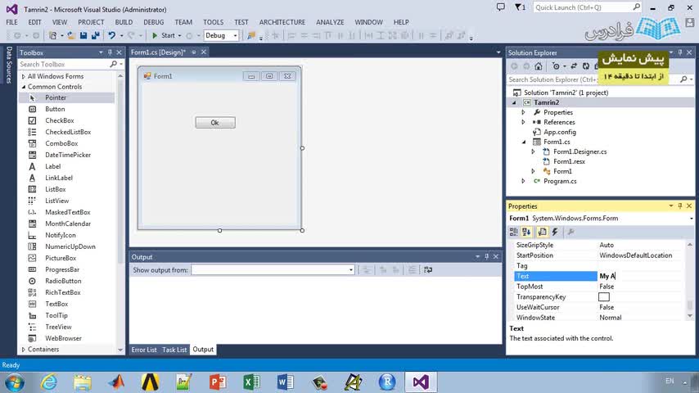This screenshot has width=699, height=393.
Task: Open the Show output from dropdown
Action: pyautogui.click(x=351, y=270)
